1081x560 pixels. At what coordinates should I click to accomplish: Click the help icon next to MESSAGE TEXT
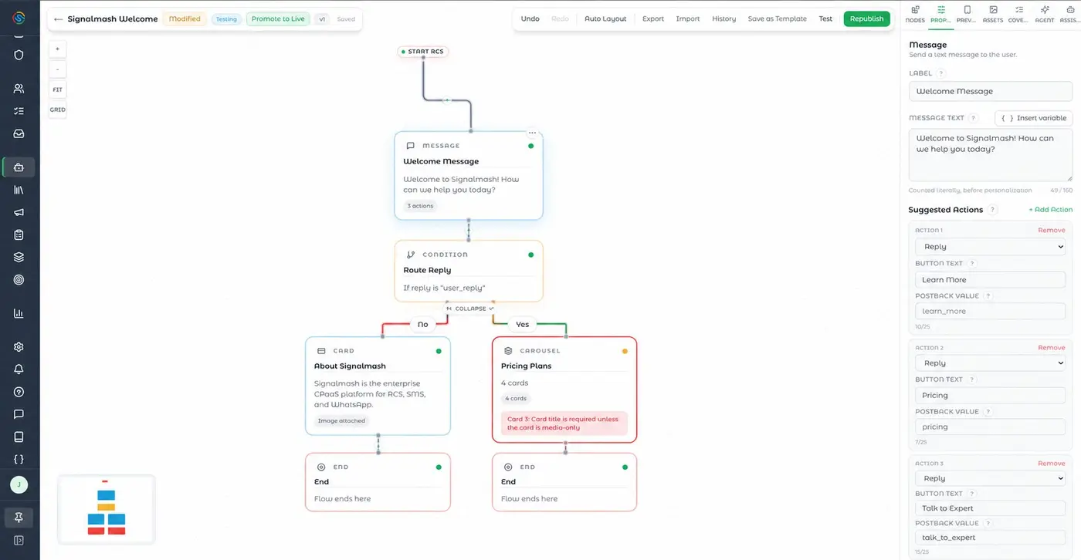[974, 118]
